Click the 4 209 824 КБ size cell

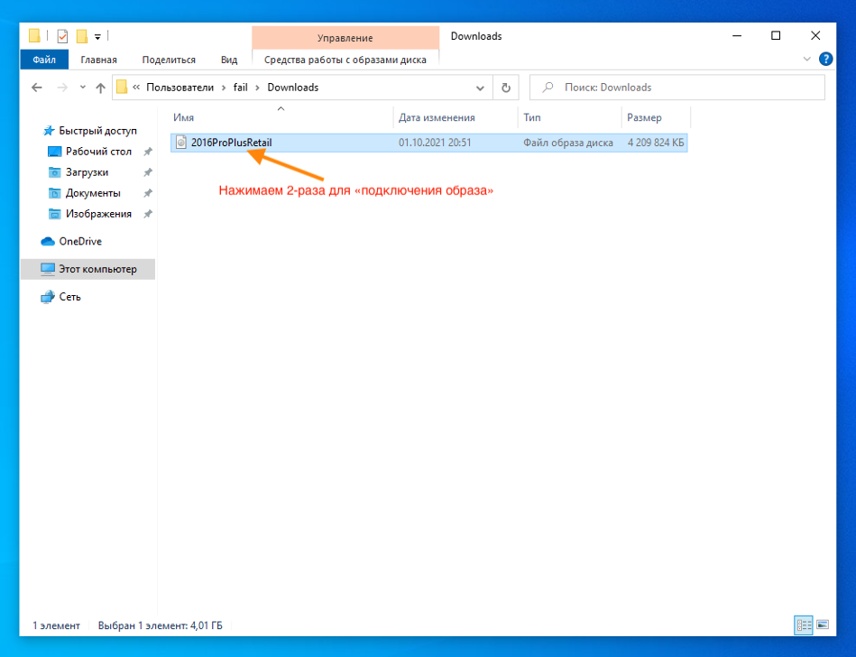tap(656, 143)
